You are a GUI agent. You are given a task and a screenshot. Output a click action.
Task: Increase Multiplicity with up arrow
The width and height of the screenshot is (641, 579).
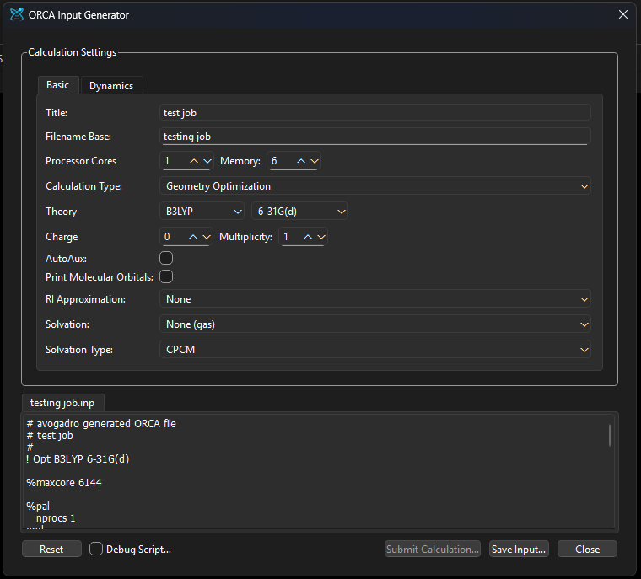click(308, 237)
